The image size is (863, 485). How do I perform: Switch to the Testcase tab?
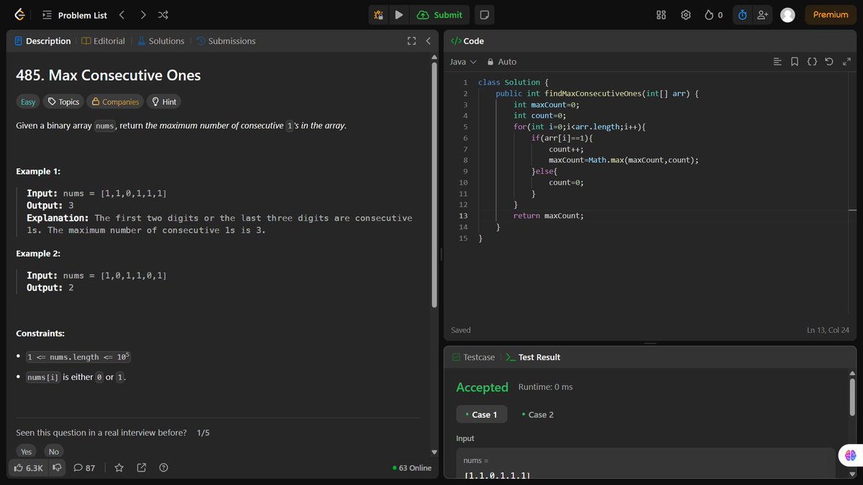(x=473, y=357)
